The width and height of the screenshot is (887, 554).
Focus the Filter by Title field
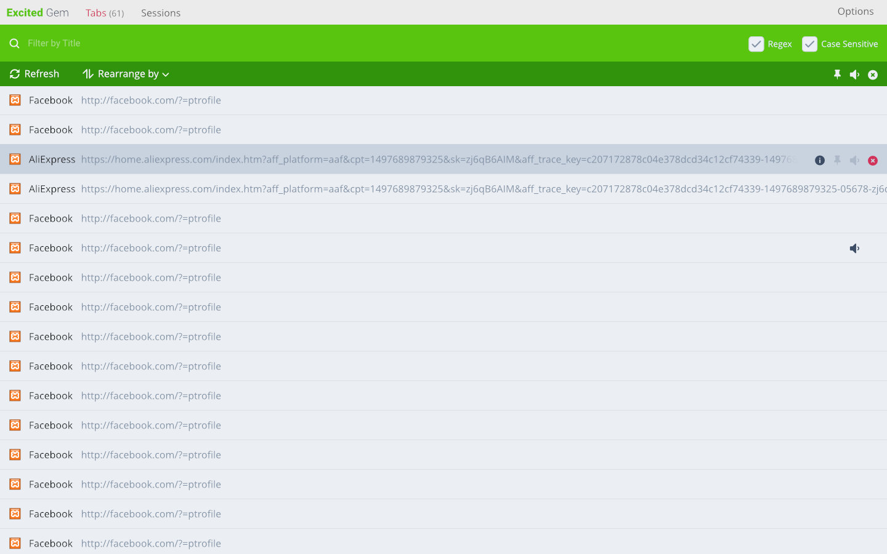click(x=382, y=43)
